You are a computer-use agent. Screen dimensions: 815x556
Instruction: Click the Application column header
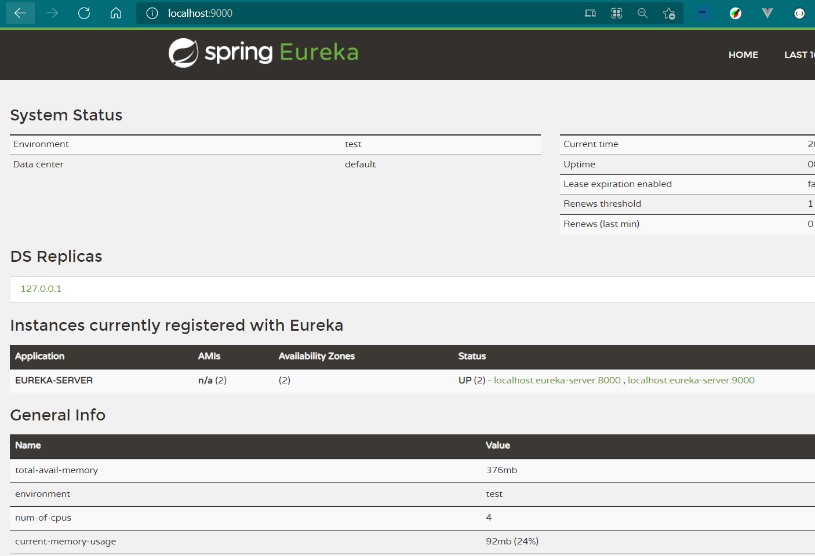click(x=39, y=356)
